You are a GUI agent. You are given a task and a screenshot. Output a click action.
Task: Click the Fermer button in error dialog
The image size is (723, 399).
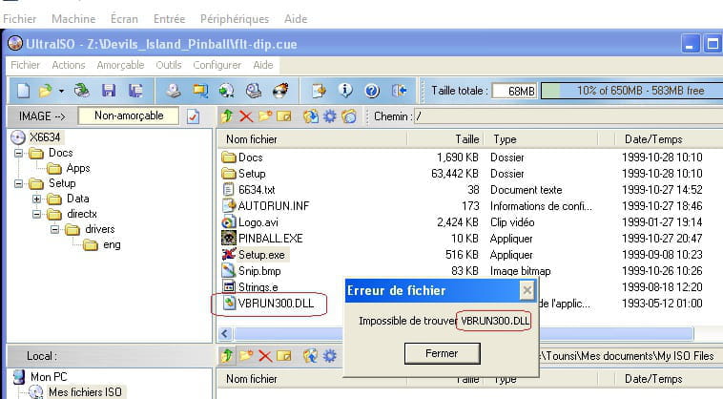coord(442,353)
